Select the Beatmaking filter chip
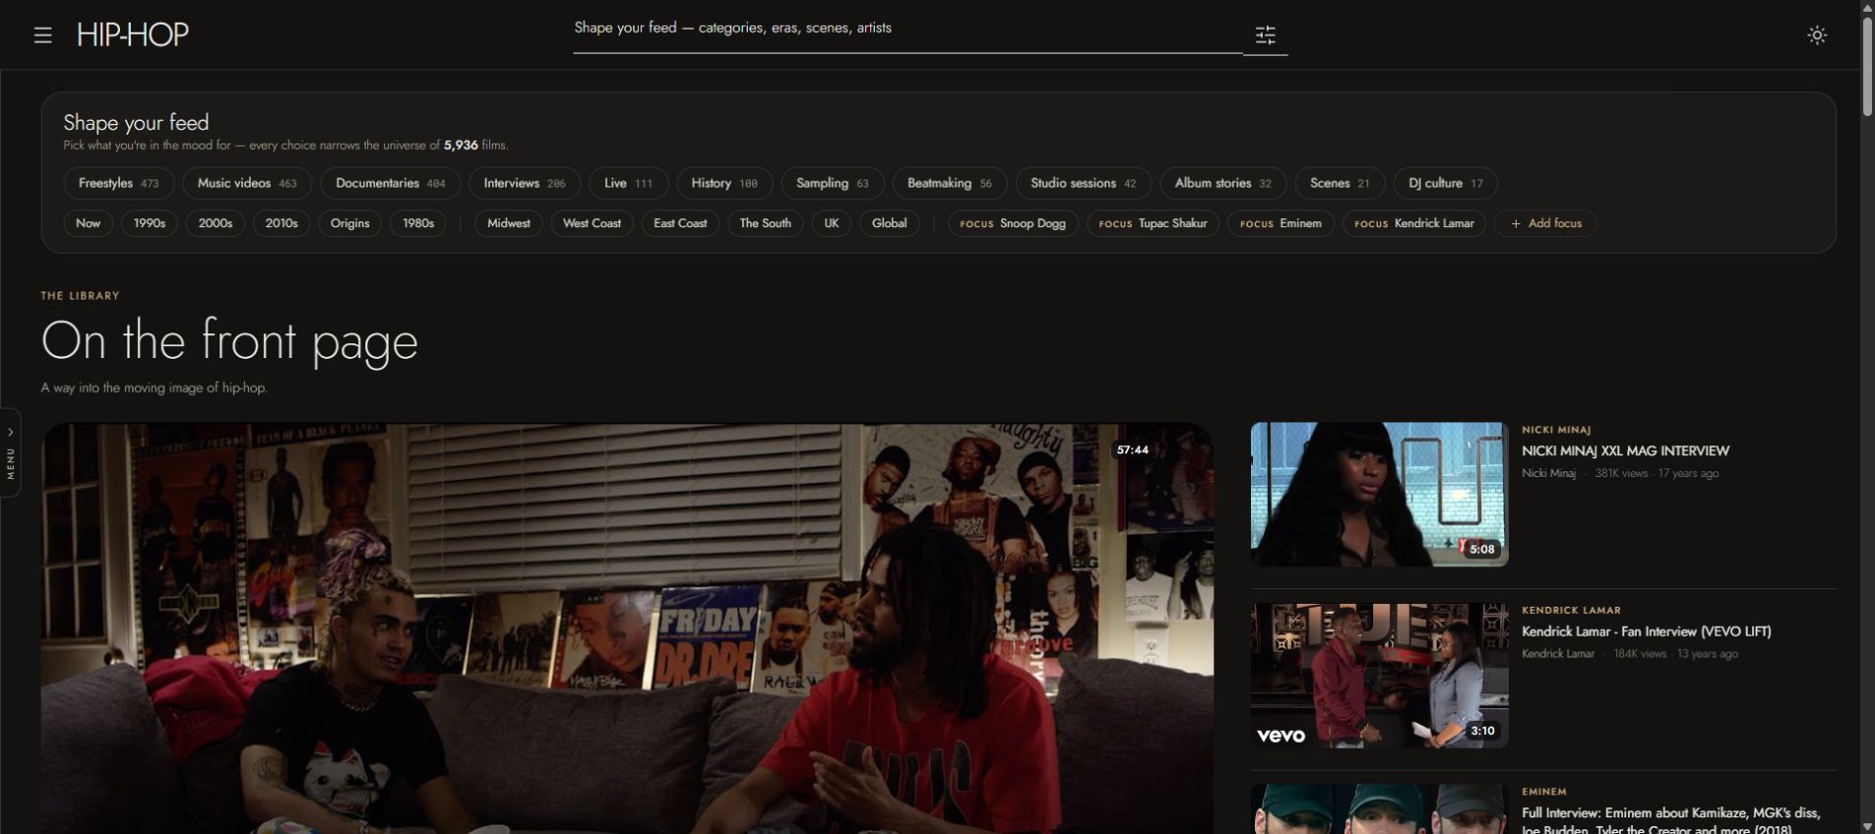Viewport: 1875px width, 834px height. [x=950, y=184]
